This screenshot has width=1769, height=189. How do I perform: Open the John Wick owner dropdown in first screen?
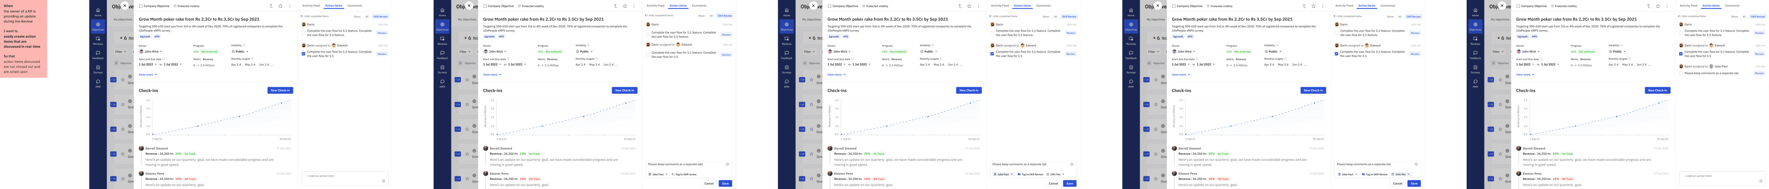point(150,51)
